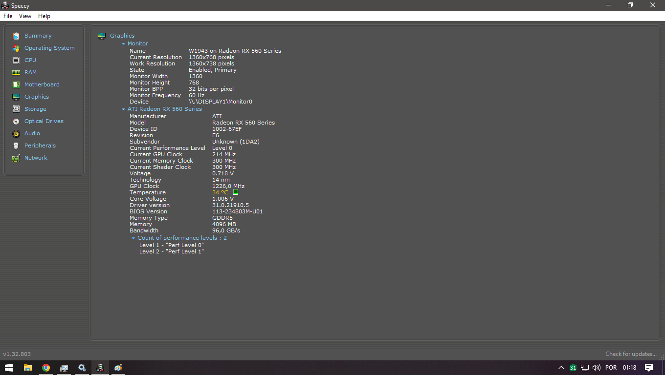This screenshot has height=375, width=665.
Task: Open the Peripherals sidebar entry
Action: (40, 146)
